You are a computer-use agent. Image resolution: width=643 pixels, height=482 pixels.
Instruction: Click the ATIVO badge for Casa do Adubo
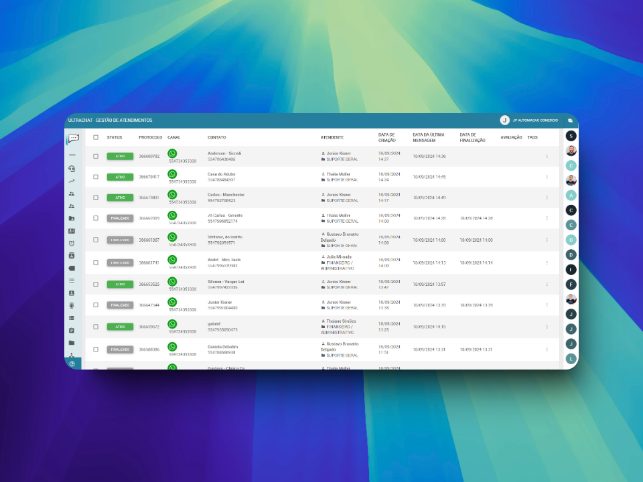(x=120, y=177)
